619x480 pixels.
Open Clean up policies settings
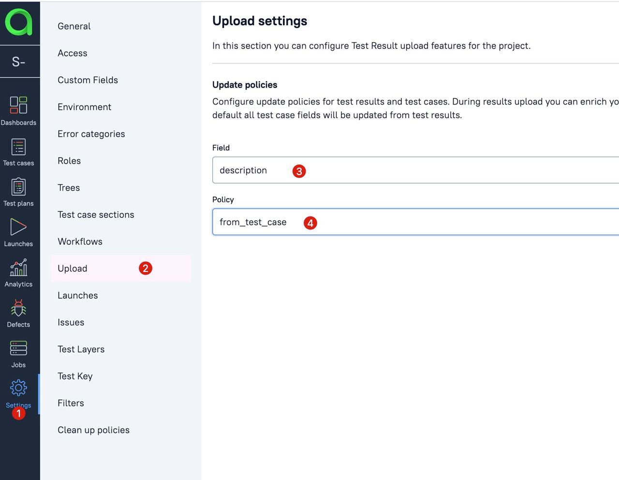(x=93, y=430)
